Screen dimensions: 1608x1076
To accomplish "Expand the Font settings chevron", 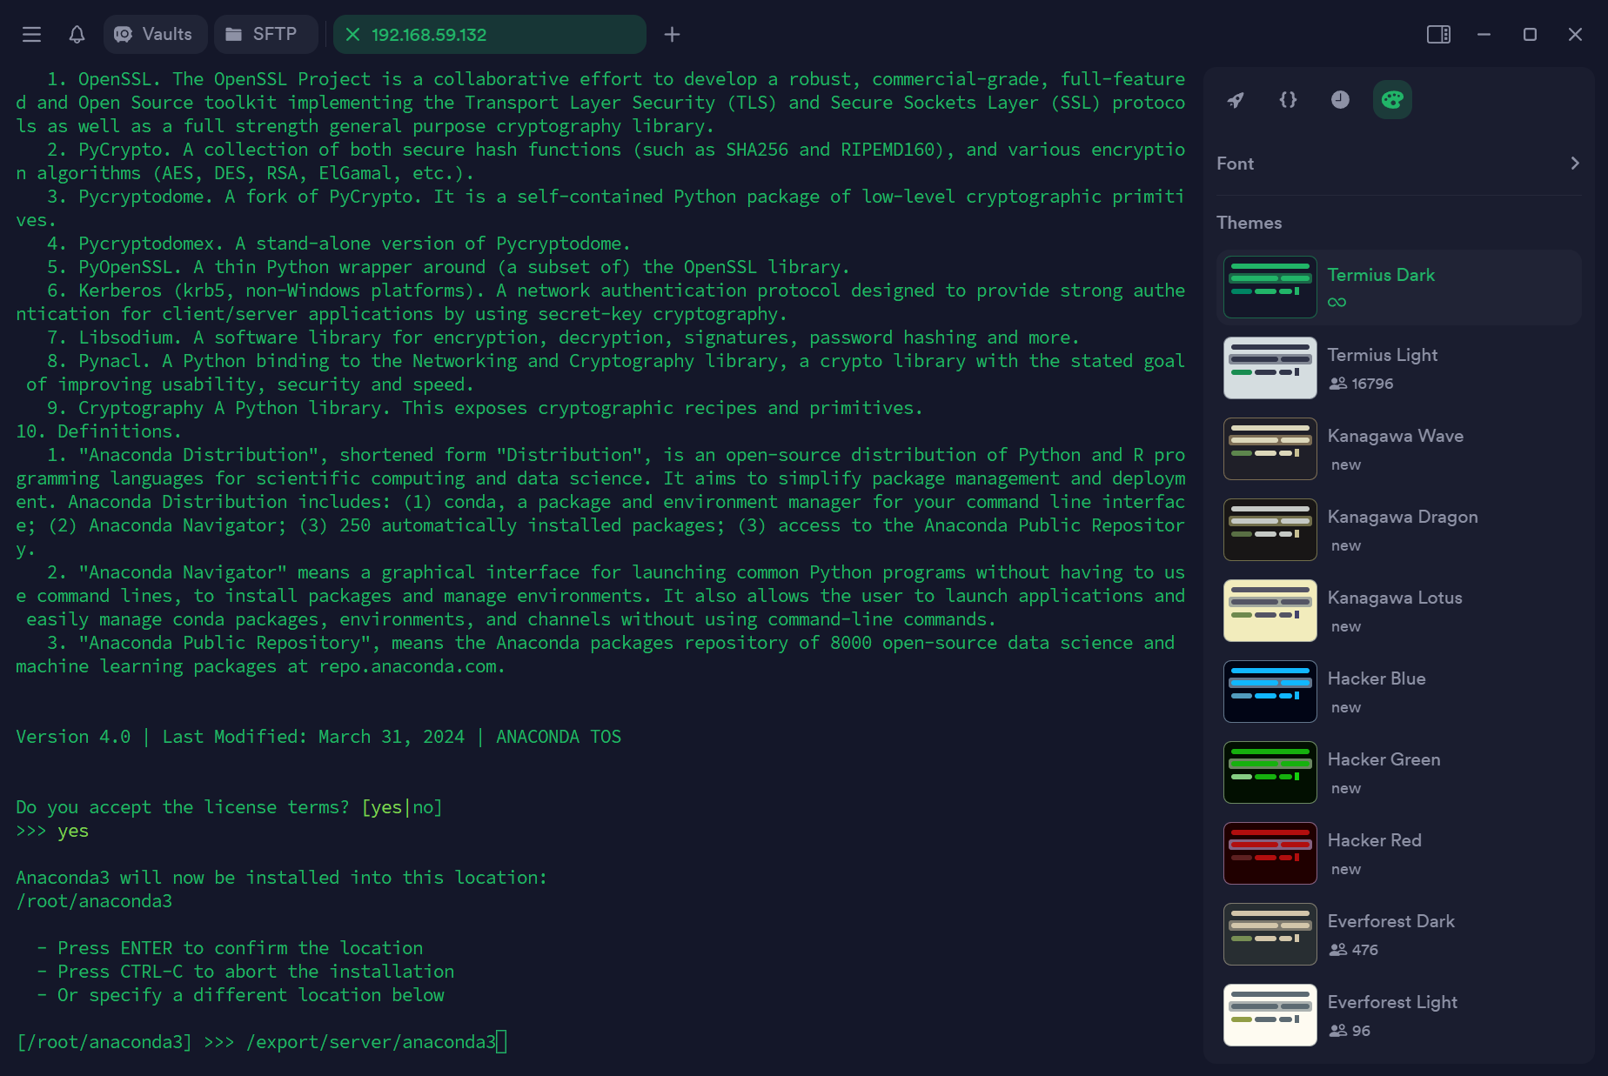I will point(1575,164).
